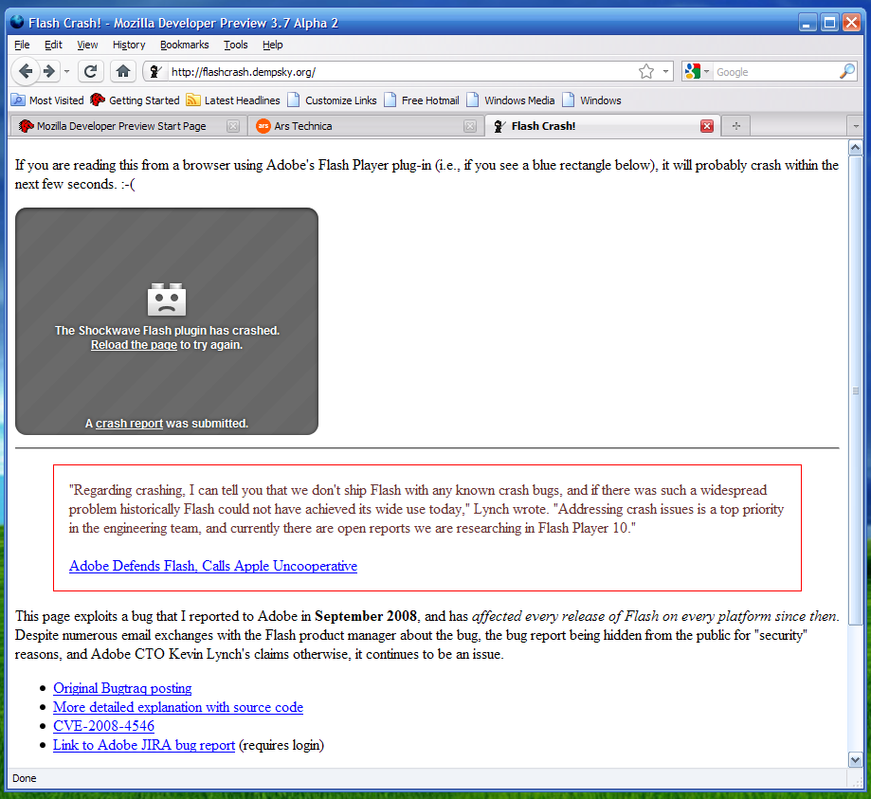The height and width of the screenshot is (799, 871).
Task: Click the scrollbar up arrow
Action: (x=856, y=147)
